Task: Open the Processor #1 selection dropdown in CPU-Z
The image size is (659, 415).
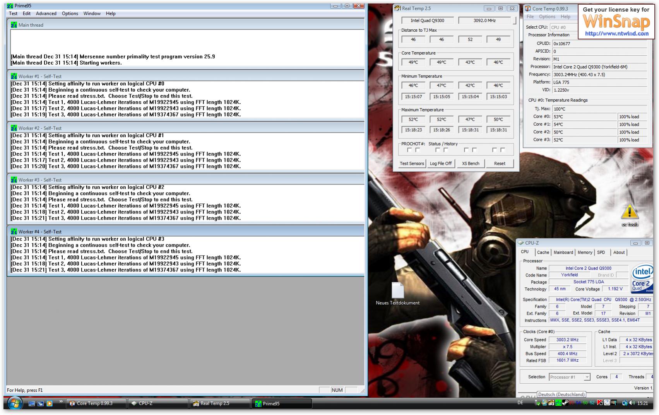Action: point(569,377)
